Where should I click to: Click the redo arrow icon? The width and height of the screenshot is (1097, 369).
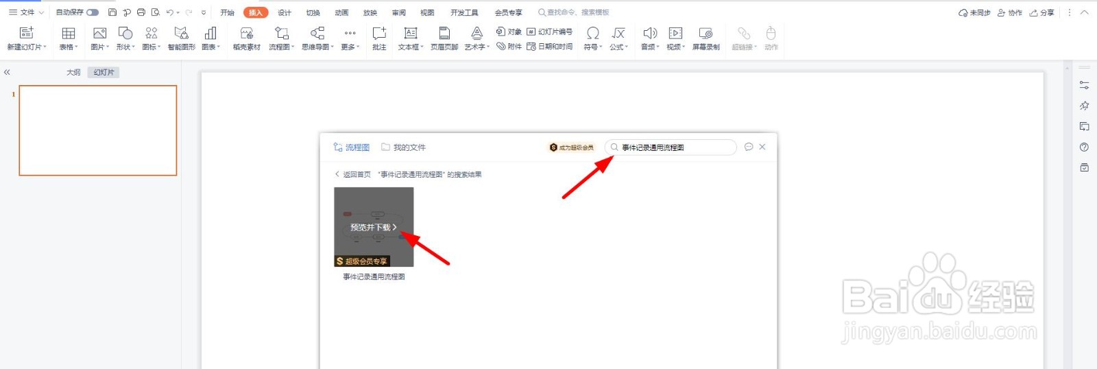[189, 12]
